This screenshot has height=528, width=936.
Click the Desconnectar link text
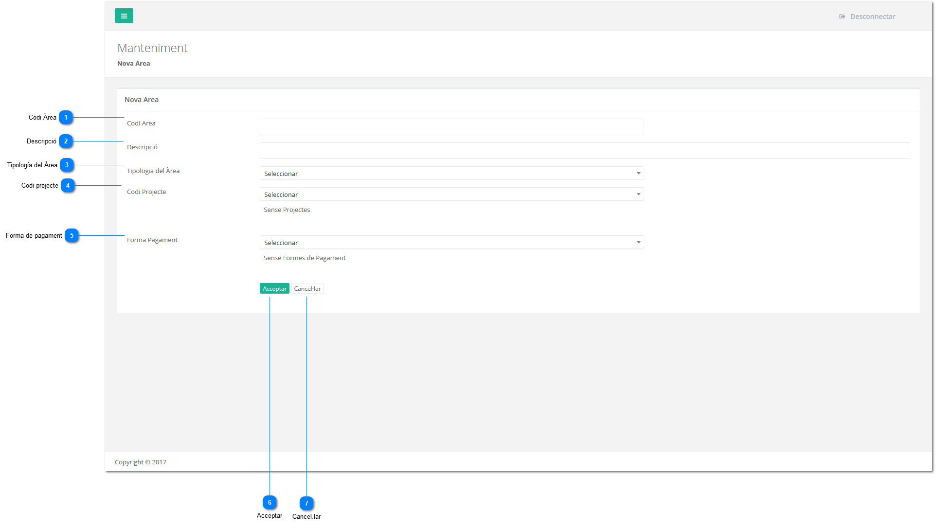coord(872,17)
